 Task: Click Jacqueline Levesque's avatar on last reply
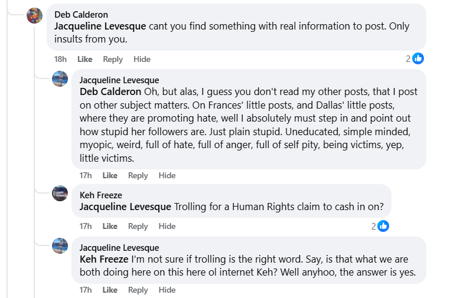pos(60,245)
